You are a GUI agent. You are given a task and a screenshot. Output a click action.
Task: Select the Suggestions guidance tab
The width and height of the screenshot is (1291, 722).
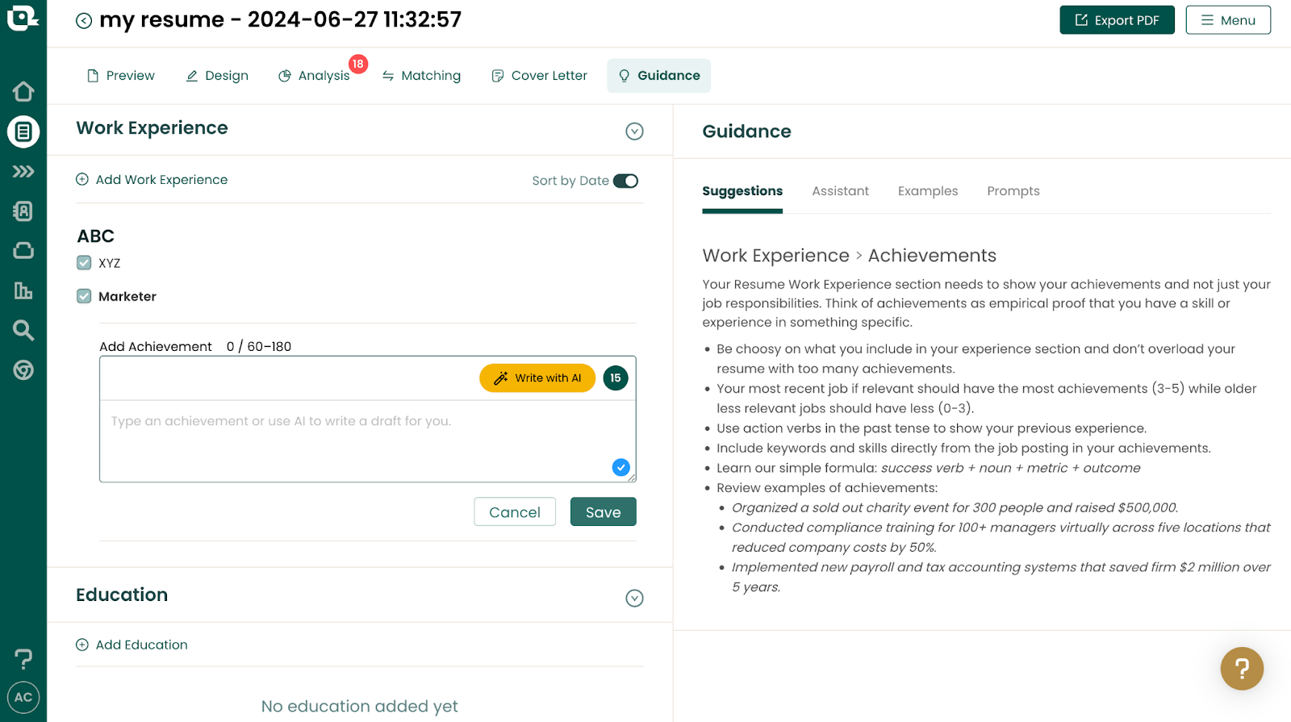742,191
